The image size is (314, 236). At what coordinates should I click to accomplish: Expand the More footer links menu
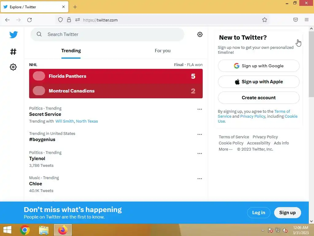[x=225, y=149]
